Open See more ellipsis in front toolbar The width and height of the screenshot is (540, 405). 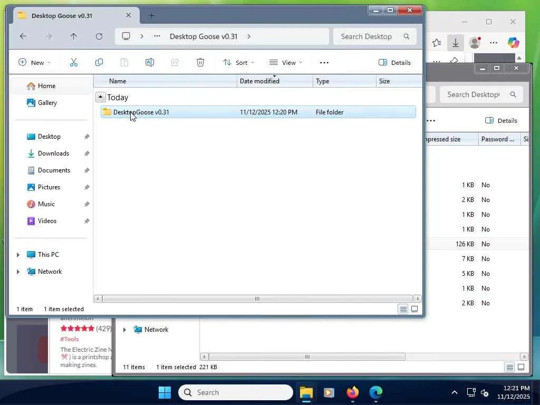(x=324, y=62)
